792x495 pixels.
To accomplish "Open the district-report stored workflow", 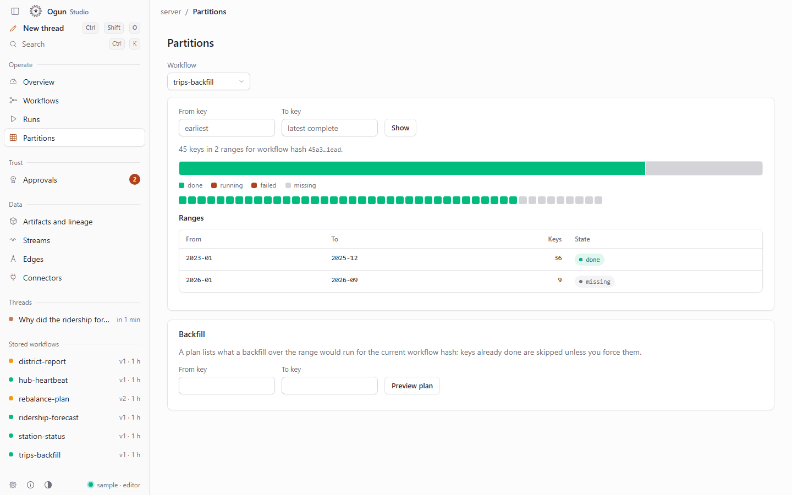I will [x=74, y=361].
